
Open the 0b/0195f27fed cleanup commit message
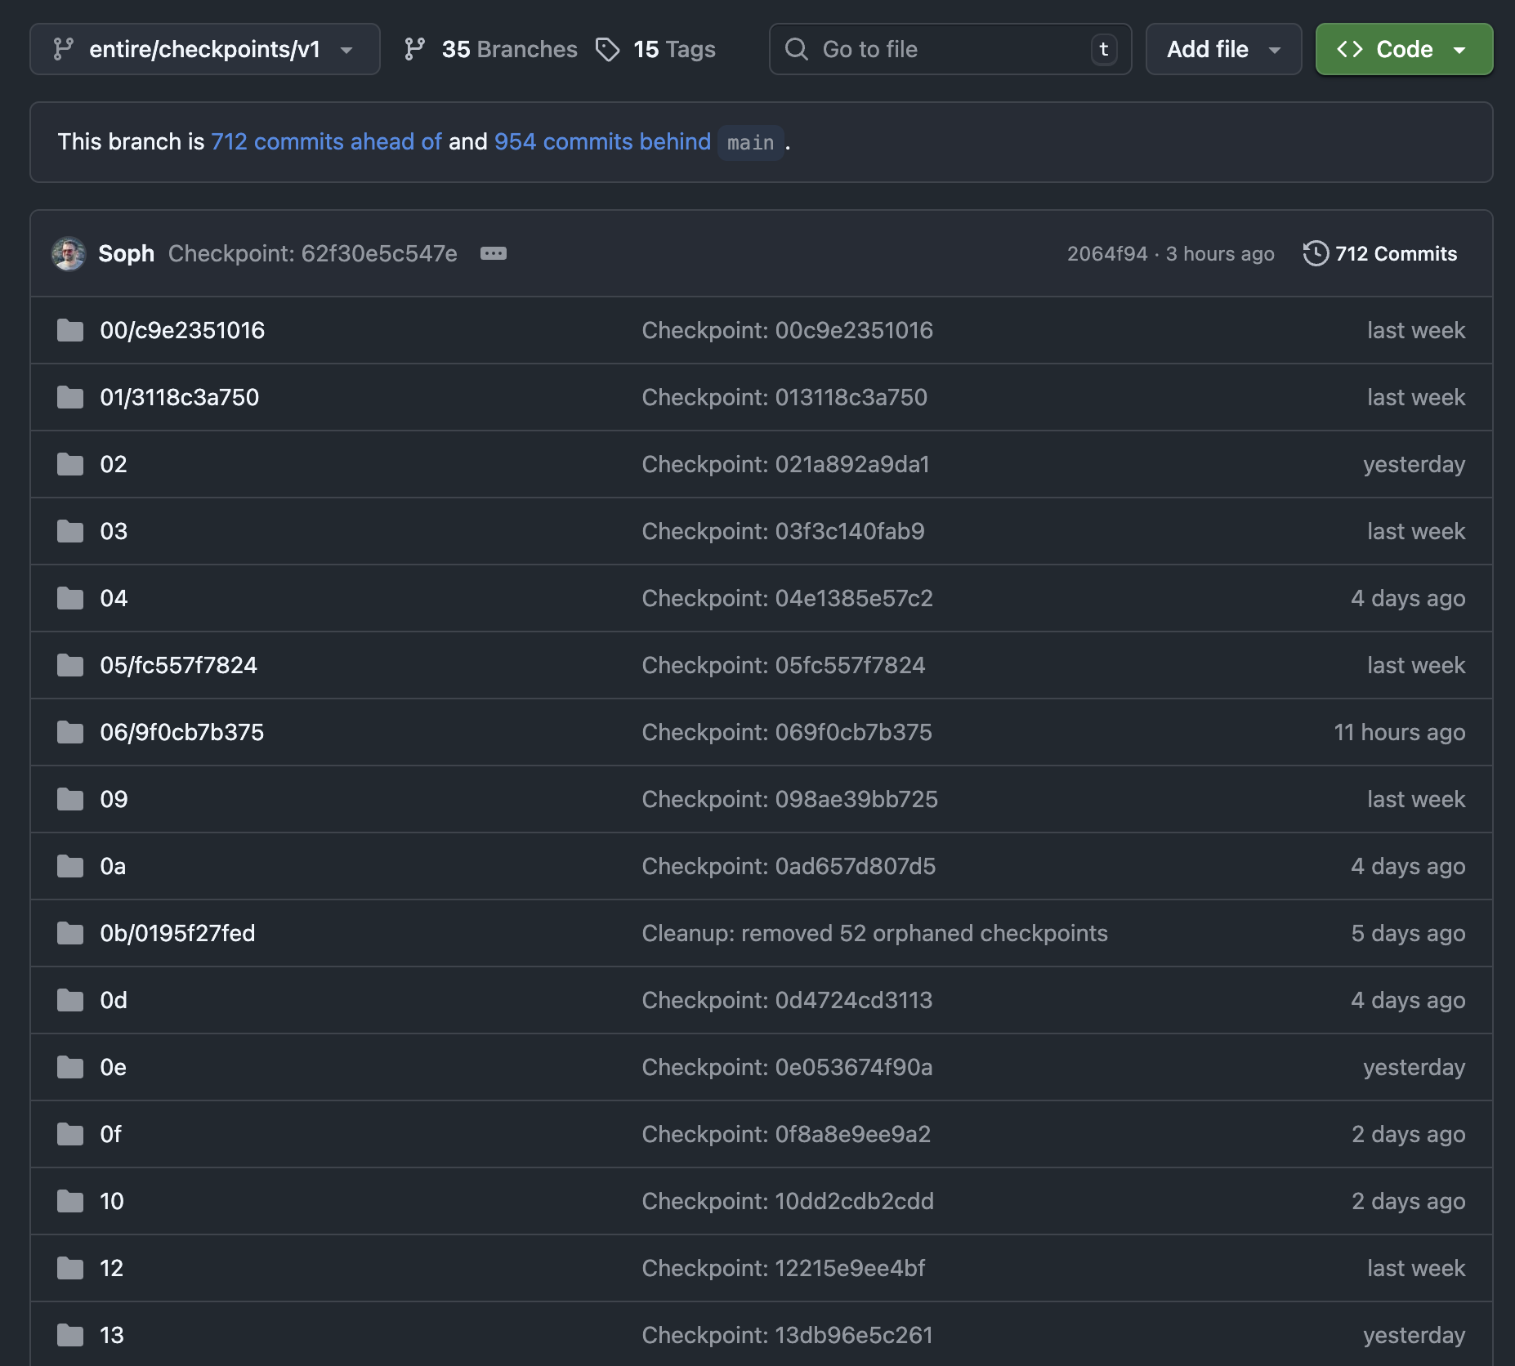pyautogui.click(x=874, y=933)
